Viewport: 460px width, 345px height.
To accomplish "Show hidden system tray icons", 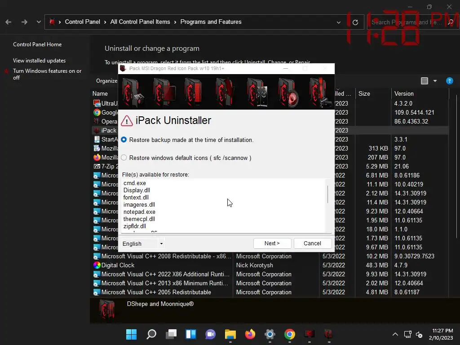I will (395, 334).
